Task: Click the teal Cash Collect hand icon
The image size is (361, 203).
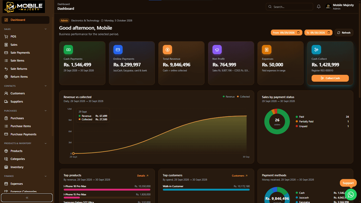Action: coord(316,50)
